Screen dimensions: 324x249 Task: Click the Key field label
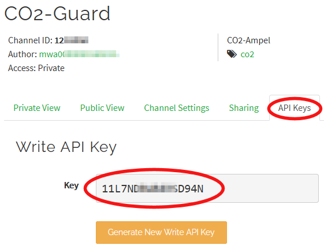(x=71, y=185)
